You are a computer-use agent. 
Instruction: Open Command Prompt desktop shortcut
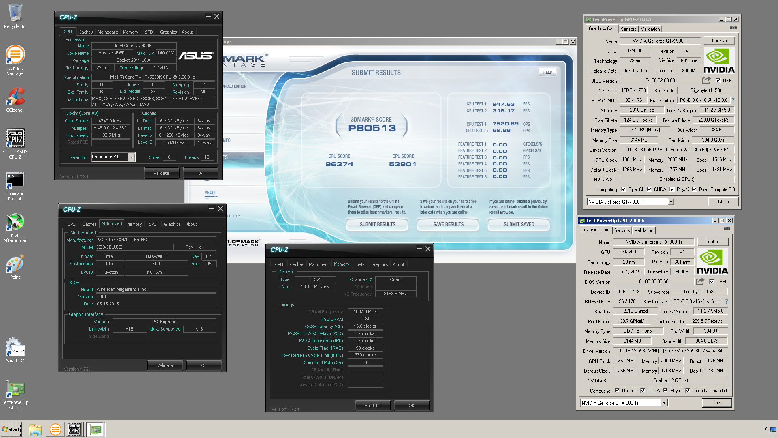[15, 187]
